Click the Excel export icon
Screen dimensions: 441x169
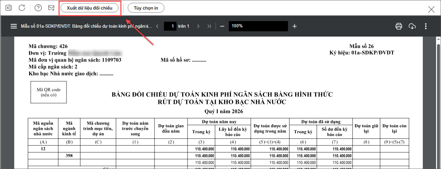click(9, 8)
